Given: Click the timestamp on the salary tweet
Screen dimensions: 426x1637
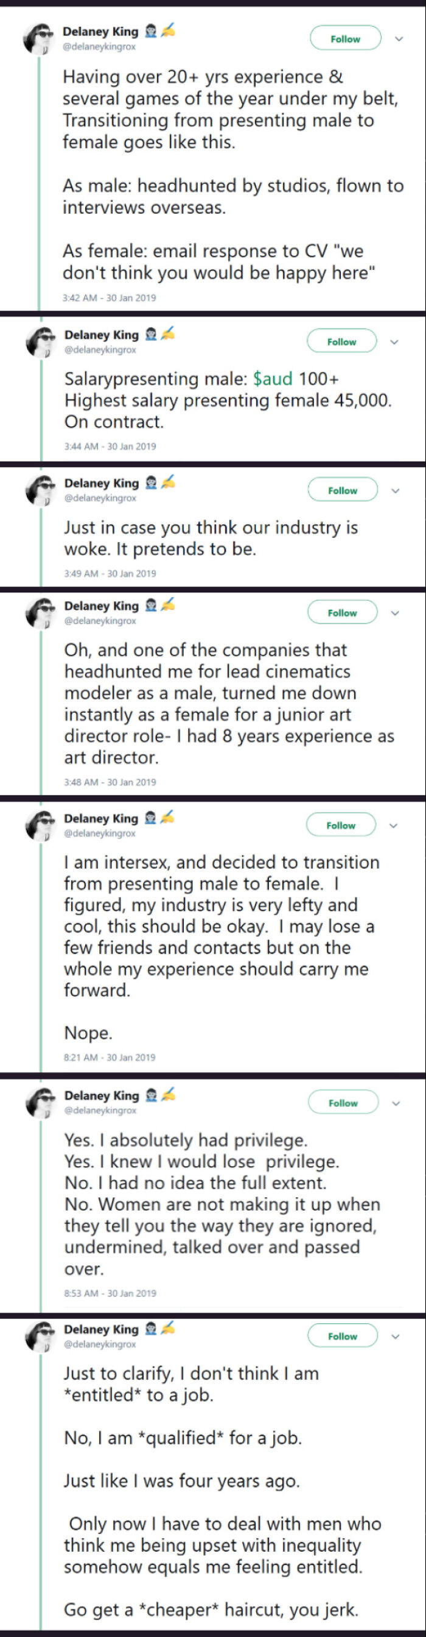Looking at the screenshot, I should pyautogui.click(x=110, y=447).
